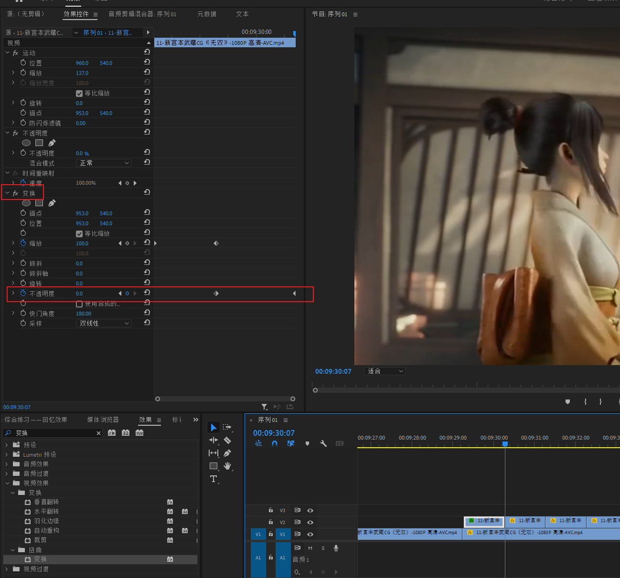Viewport: 620px width, 578px height.
Task: Expand the 视频过渡 folder in effects
Action: (x=7, y=569)
